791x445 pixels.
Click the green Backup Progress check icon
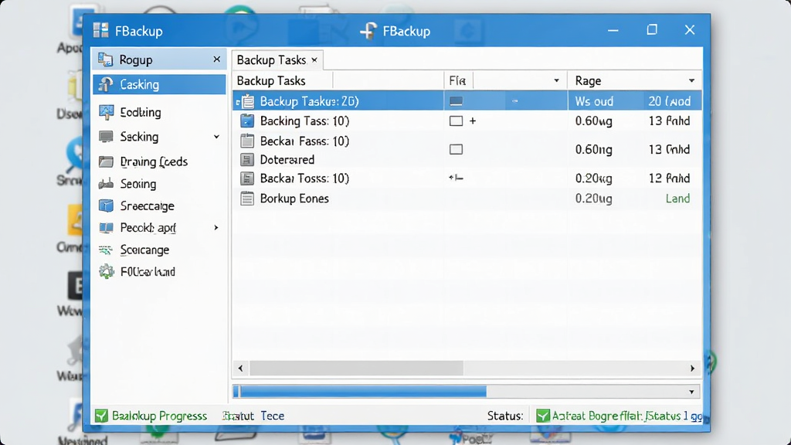tap(101, 416)
